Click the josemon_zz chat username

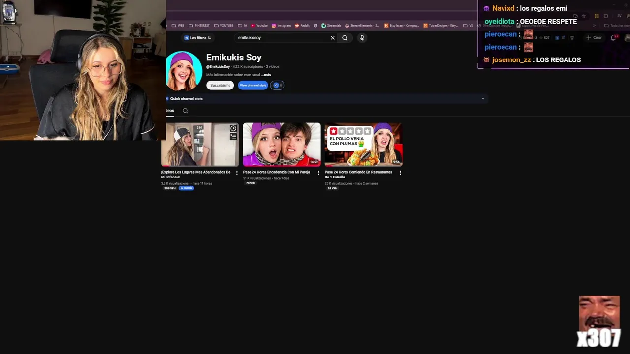pos(511,60)
